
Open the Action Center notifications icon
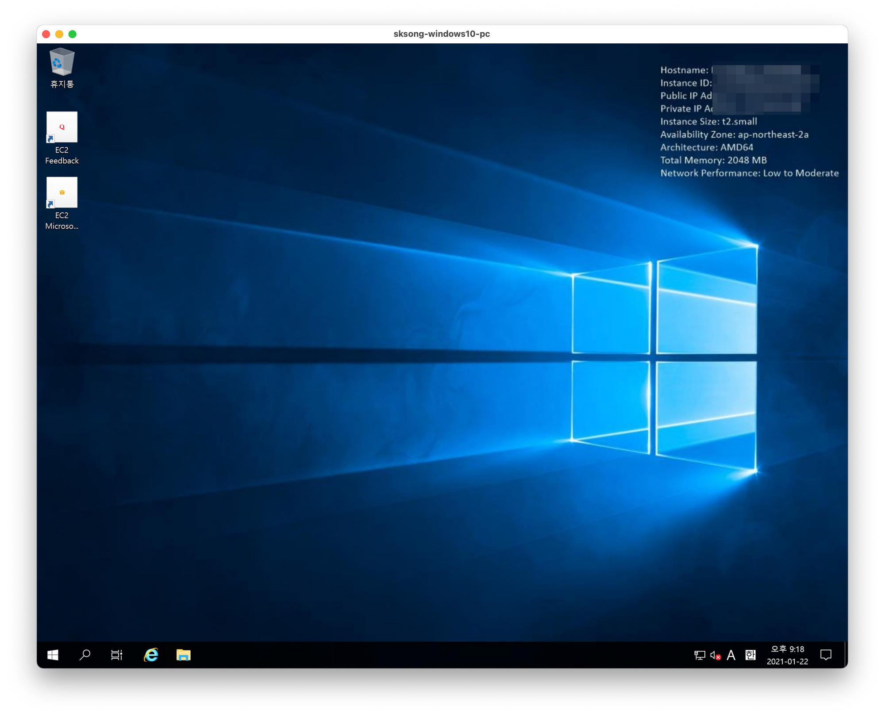[x=826, y=656]
